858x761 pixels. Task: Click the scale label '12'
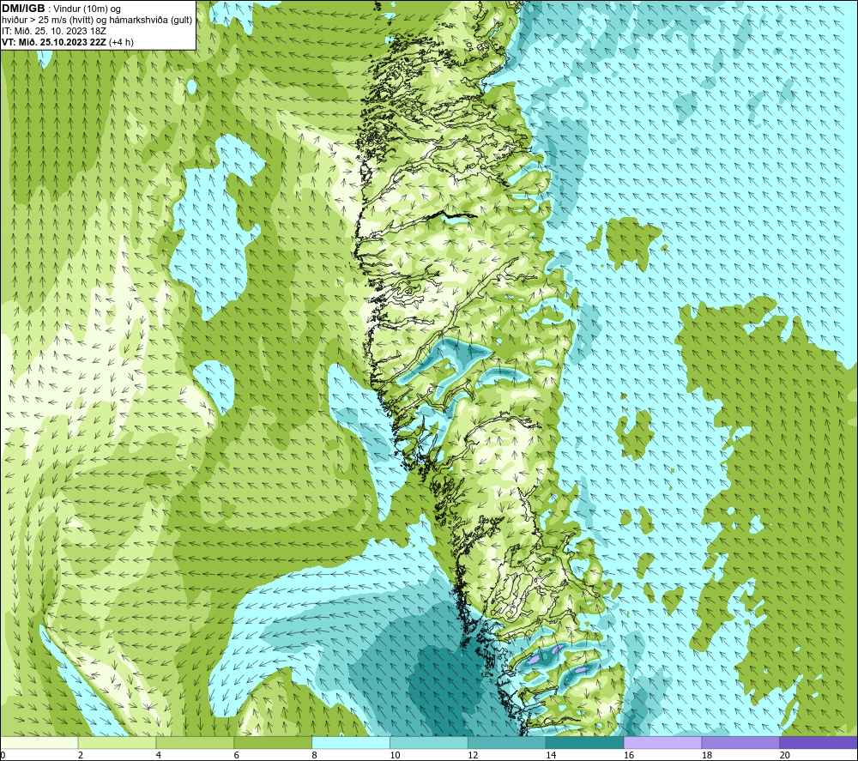click(x=473, y=755)
